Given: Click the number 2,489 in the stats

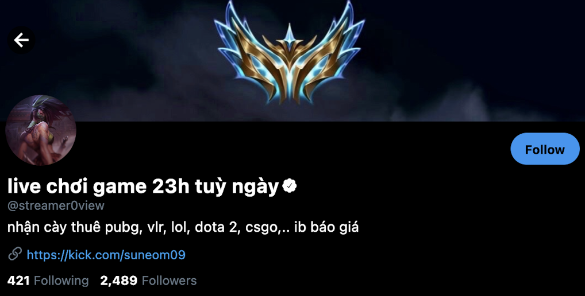Looking at the screenshot, I should (118, 281).
